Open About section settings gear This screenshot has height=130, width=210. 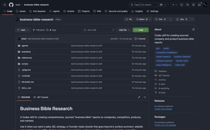point(193,29)
